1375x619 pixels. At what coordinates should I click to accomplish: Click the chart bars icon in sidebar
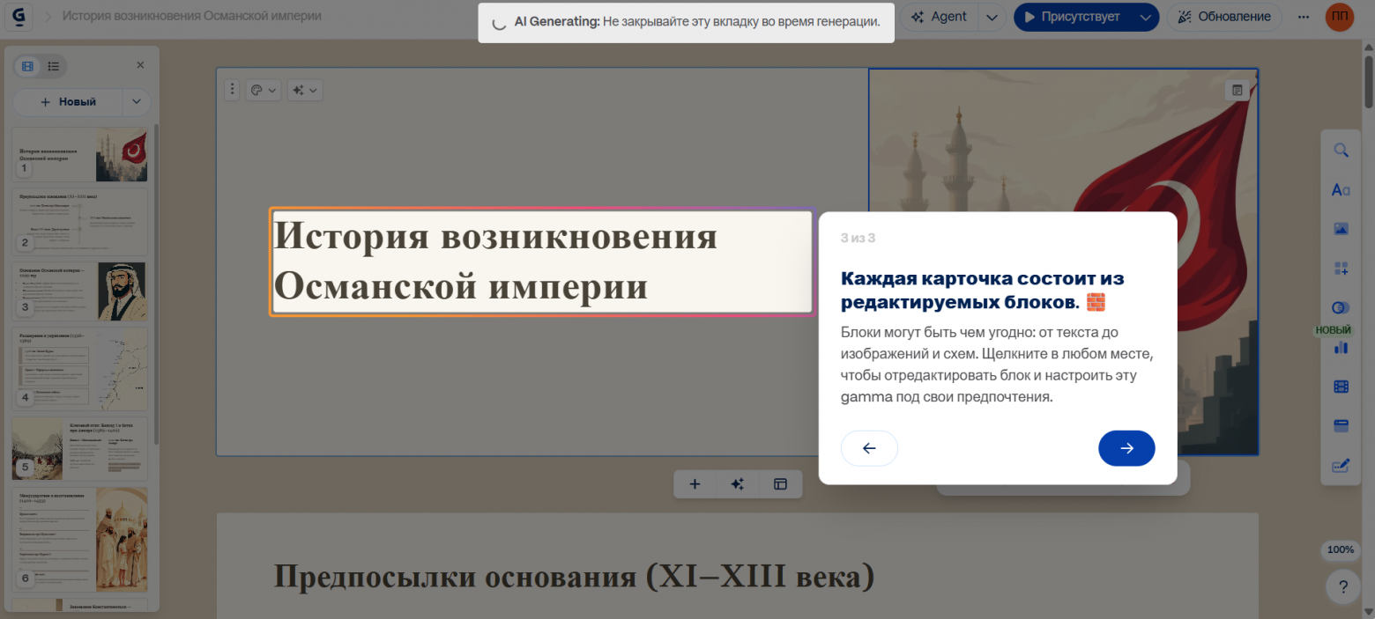pyautogui.click(x=1341, y=347)
